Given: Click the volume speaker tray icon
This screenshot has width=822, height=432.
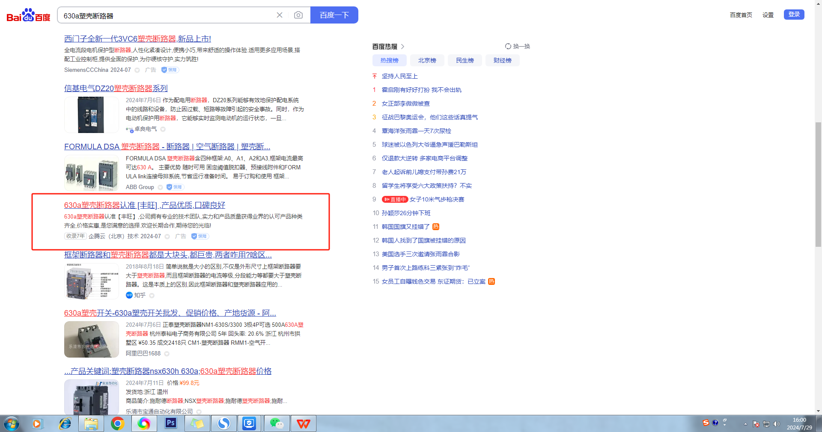Looking at the screenshot, I should (x=777, y=424).
